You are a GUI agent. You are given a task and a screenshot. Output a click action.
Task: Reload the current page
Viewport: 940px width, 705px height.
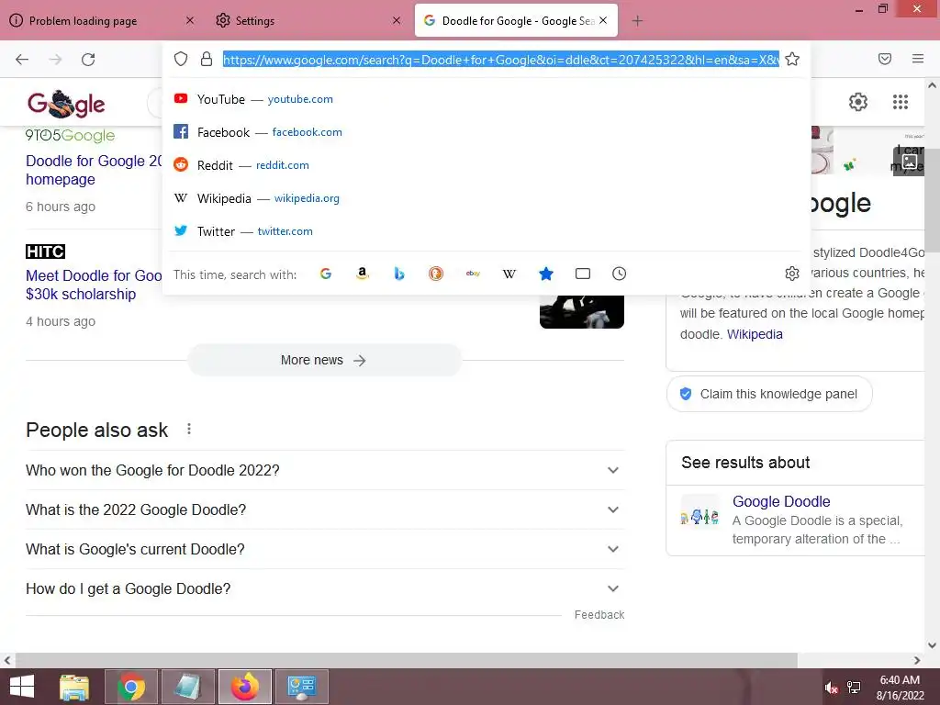point(88,60)
